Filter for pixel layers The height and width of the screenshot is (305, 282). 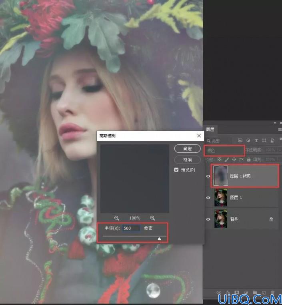[240, 140]
